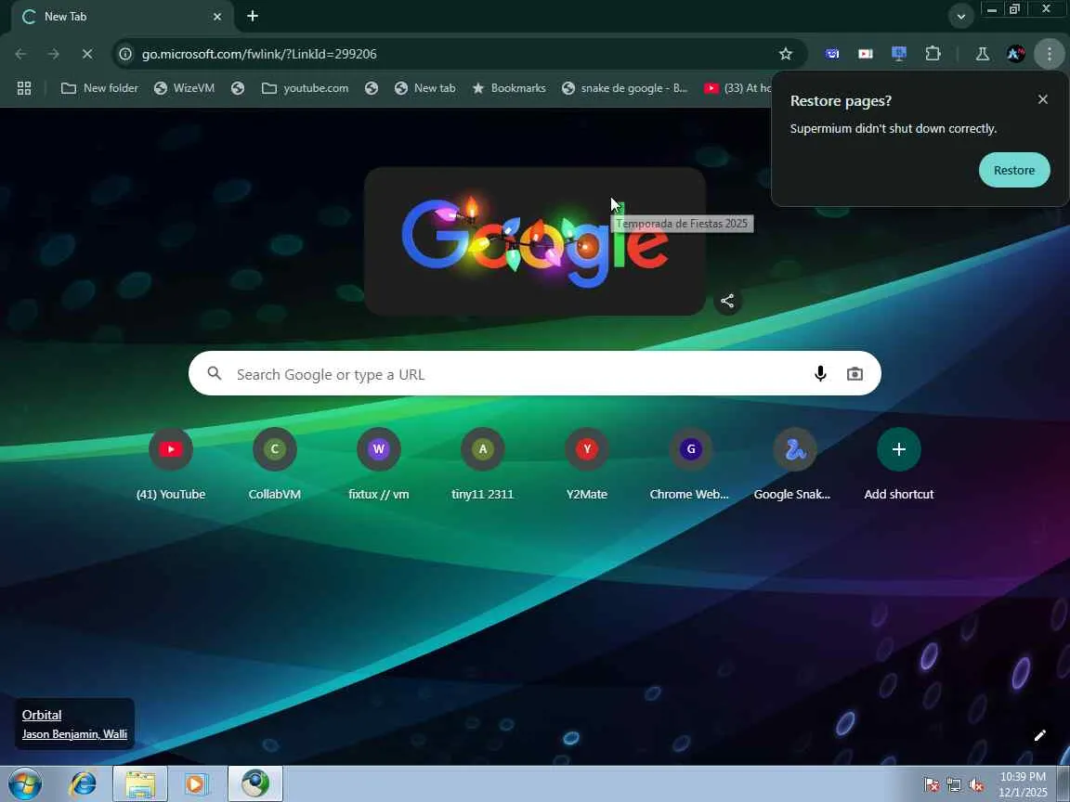Viewport: 1070px width, 802px height.
Task: View site information icon in address bar
Action: pyautogui.click(x=125, y=54)
